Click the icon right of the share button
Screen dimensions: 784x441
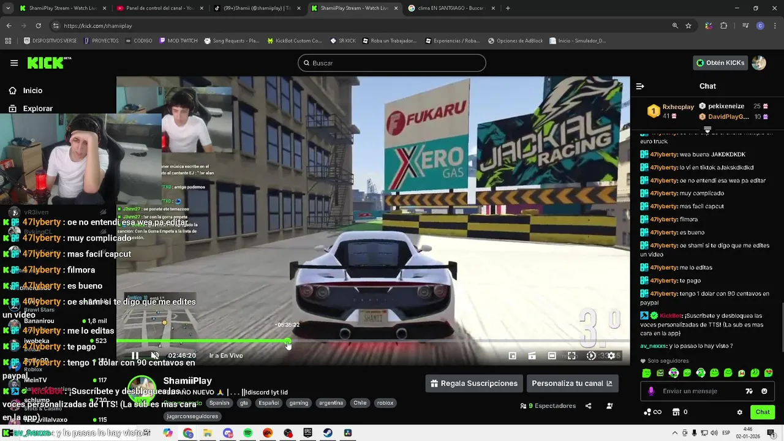coord(609,406)
